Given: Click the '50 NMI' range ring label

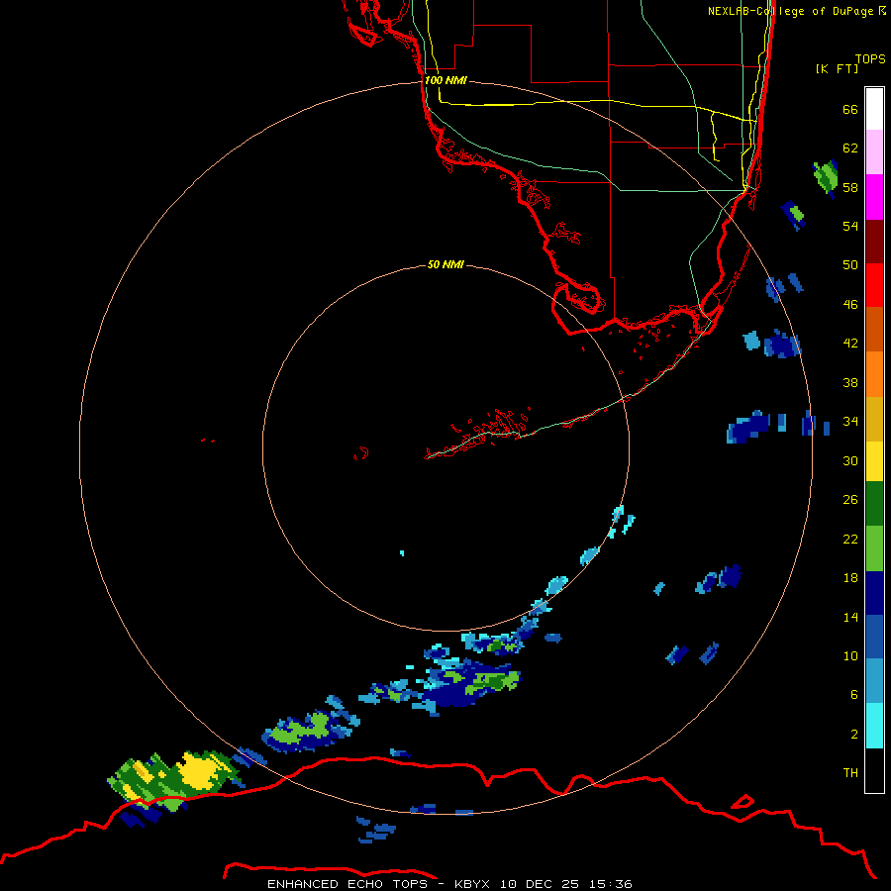Looking at the screenshot, I should tap(445, 264).
